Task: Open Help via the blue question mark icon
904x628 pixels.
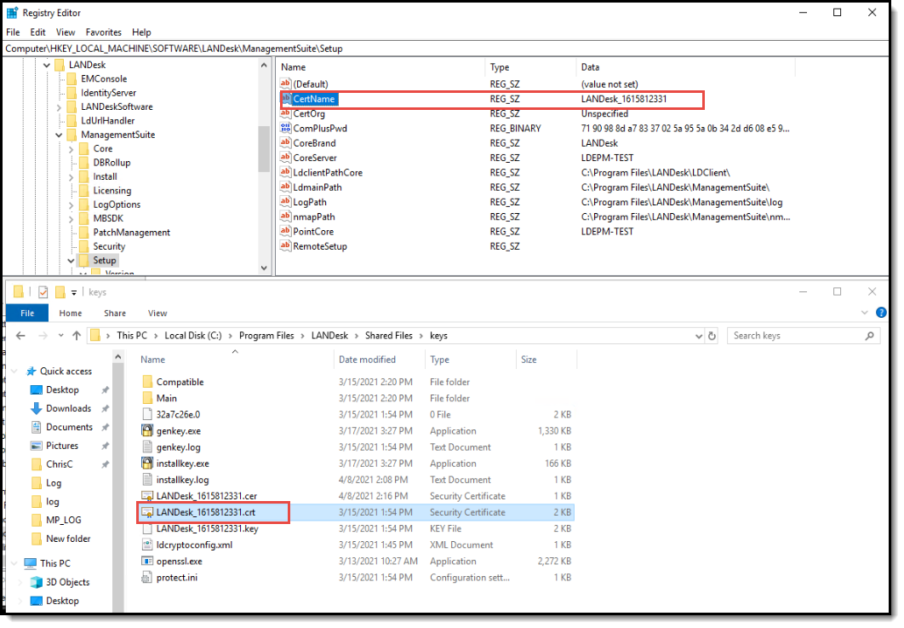Action: click(x=883, y=312)
